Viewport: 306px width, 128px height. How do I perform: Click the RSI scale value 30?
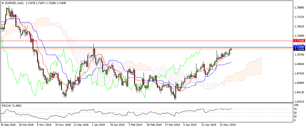tap(296, 116)
